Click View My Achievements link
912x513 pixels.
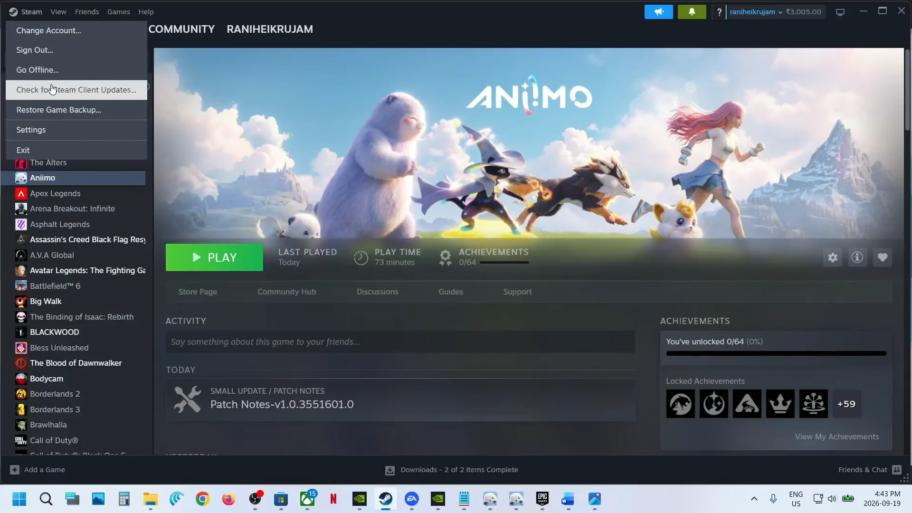pyautogui.click(x=836, y=437)
